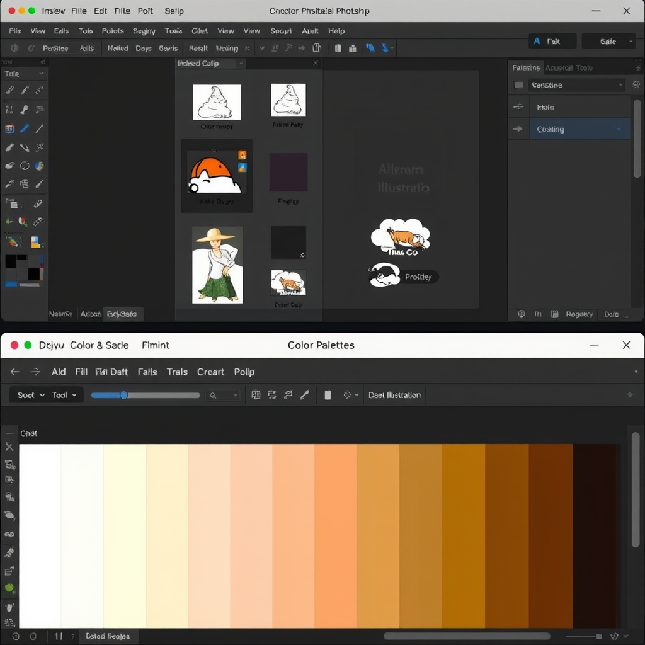Open the search magnifier dropdown field
This screenshot has width=645, height=645.
click(223, 395)
